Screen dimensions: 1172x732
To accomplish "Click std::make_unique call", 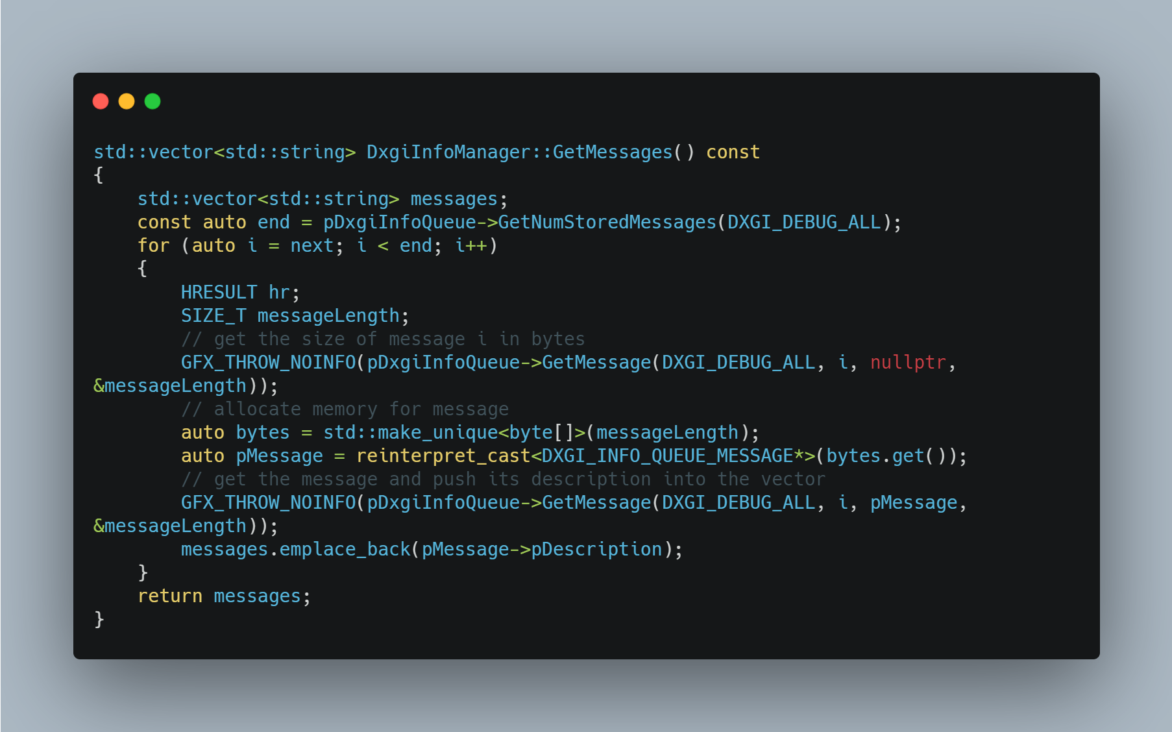I will 410,432.
